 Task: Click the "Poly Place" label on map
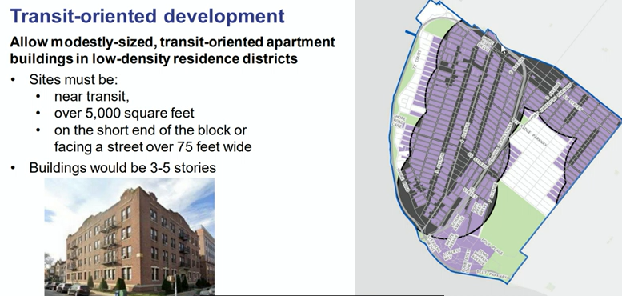(x=492, y=247)
